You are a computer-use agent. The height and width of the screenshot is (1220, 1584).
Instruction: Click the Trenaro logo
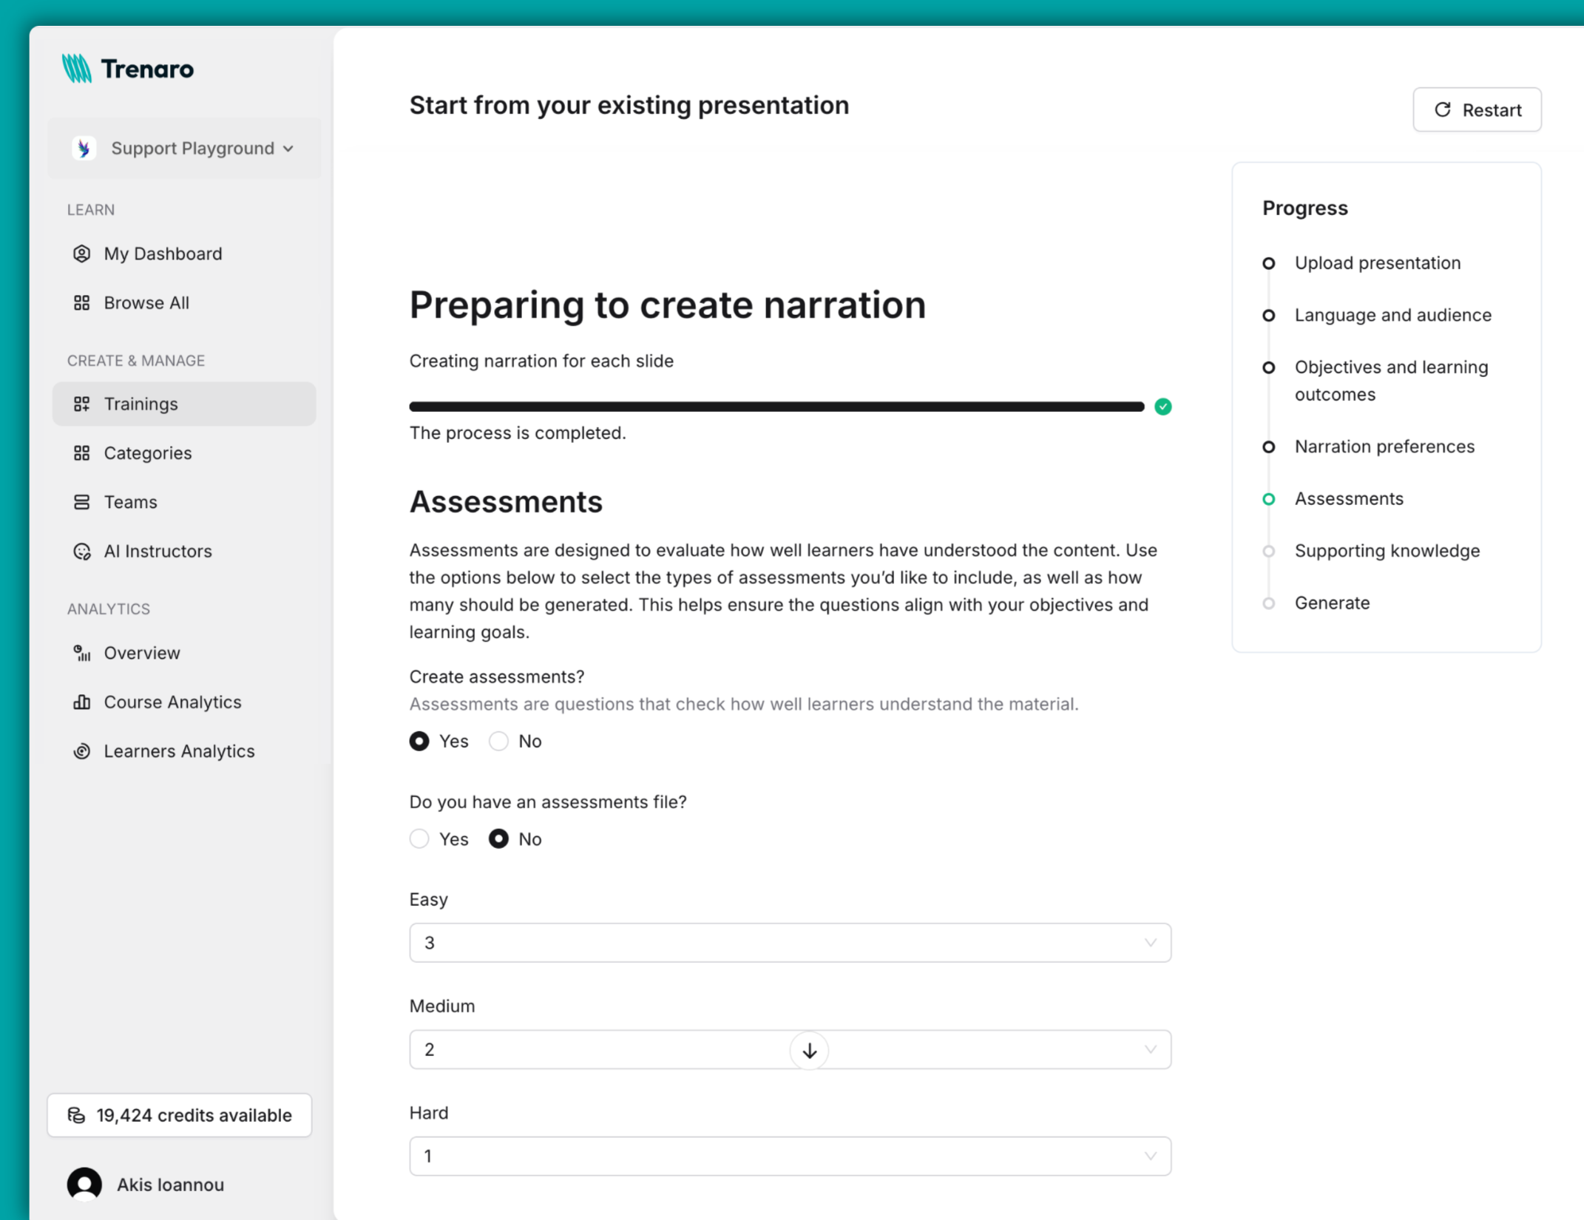127,68
